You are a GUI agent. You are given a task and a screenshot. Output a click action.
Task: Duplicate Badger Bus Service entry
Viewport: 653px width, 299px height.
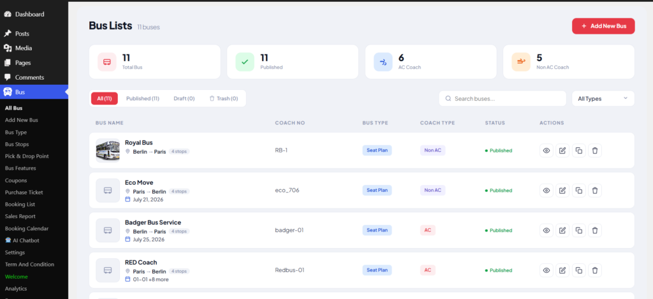579,230
